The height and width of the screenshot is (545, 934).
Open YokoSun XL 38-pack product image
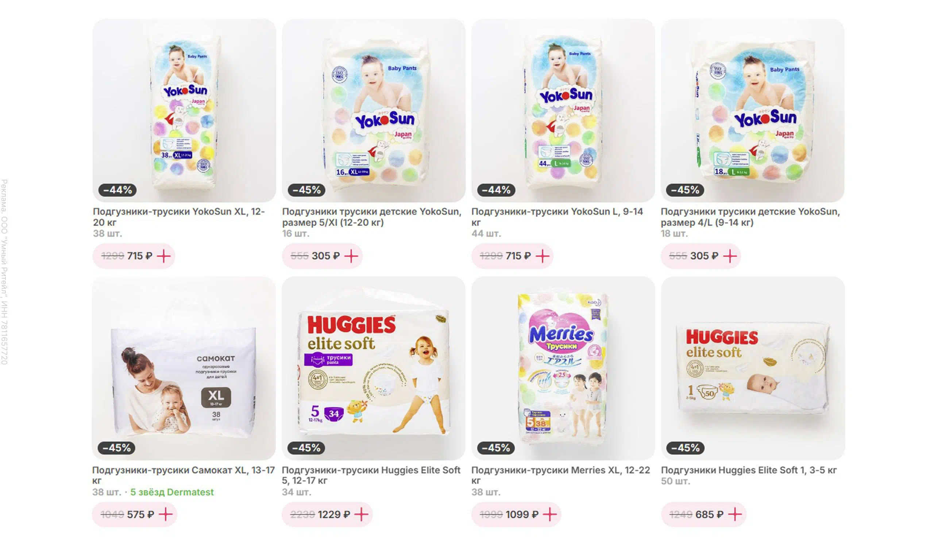184,111
